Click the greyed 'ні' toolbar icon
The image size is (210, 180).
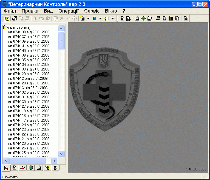68,18
